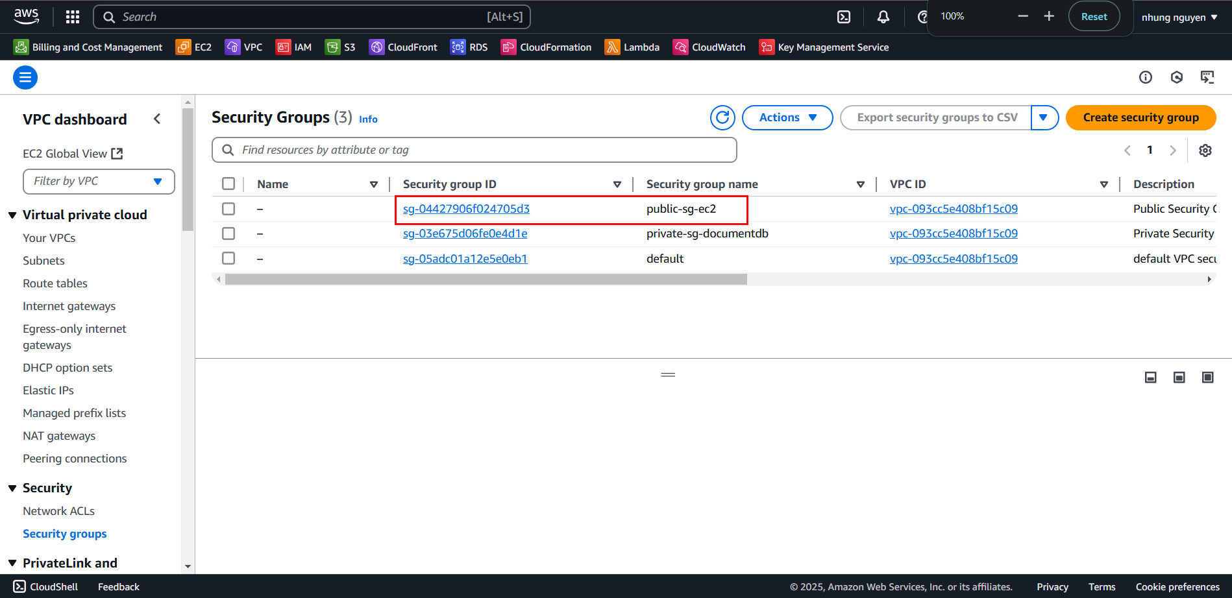
Task: Open the hexagon clock icon beside info
Action: (x=1177, y=77)
